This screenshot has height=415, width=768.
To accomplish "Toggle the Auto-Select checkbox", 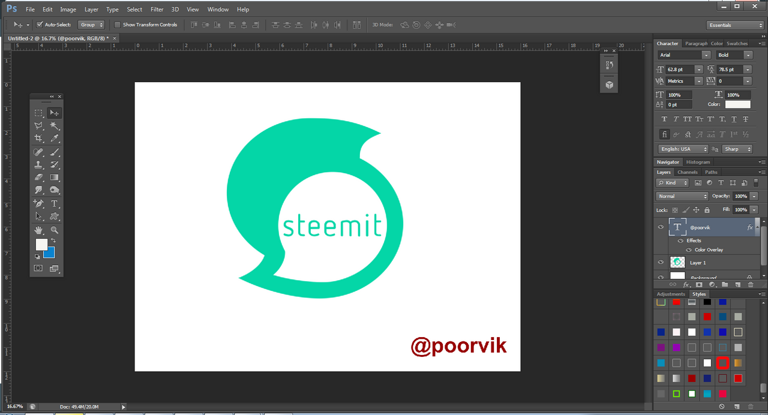I will coord(40,25).
